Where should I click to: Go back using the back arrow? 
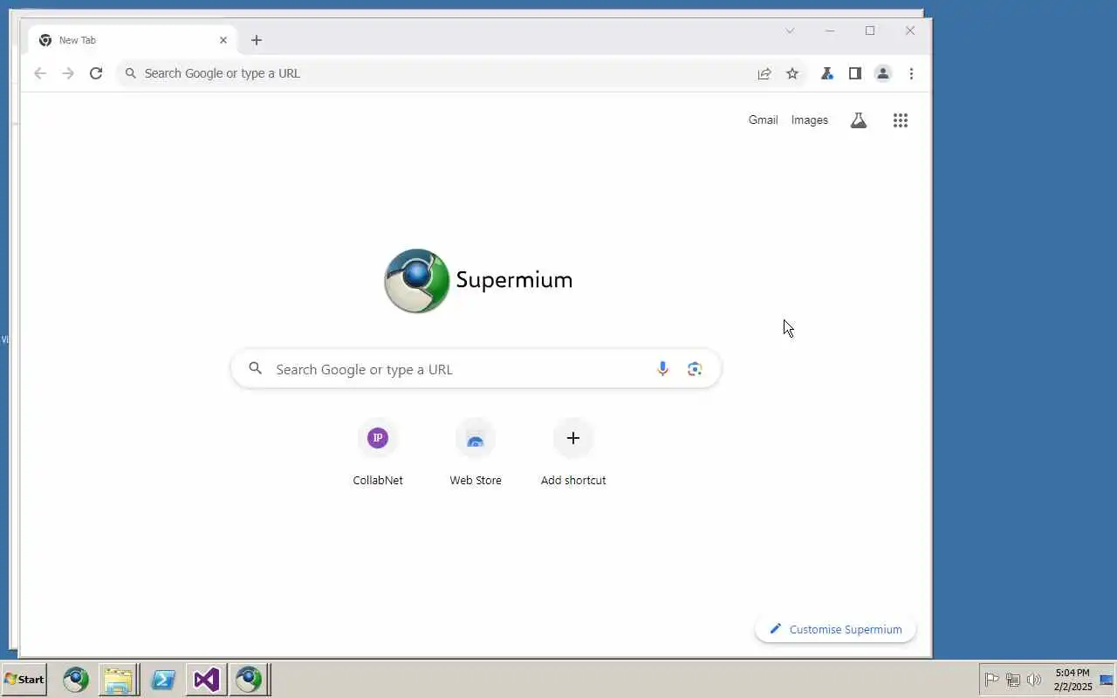[40, 73]
